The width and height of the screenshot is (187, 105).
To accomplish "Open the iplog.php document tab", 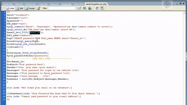I will 54,4.
